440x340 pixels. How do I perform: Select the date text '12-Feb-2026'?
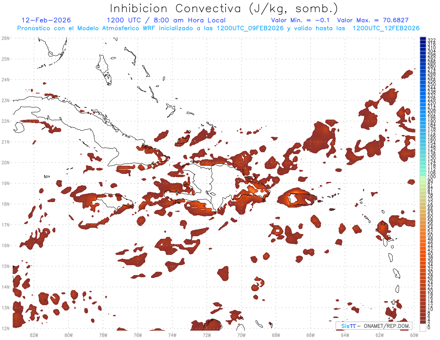pyautogui.click(x=46, y=20)
